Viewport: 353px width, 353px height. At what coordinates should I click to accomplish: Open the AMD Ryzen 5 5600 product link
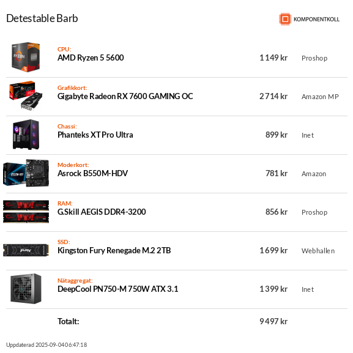pyautogui.click(x=91, y=58)
